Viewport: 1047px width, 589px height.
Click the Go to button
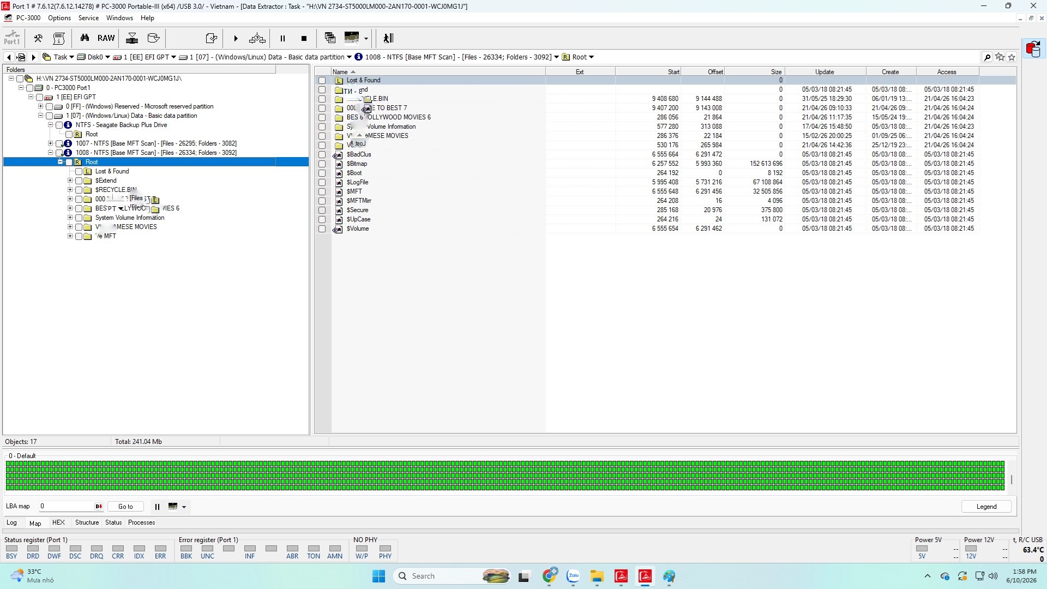125,507
